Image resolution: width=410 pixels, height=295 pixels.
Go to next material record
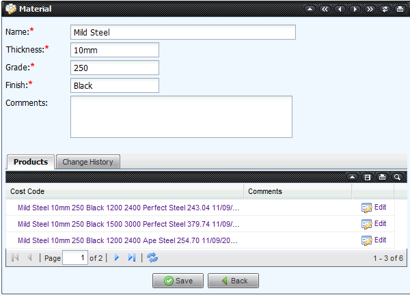coord(355,9)
